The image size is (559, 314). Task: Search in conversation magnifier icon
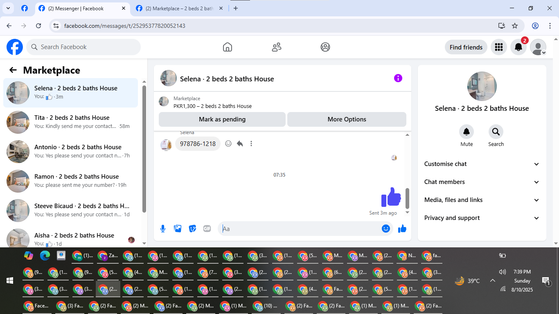pyautogui.click(x=496, y=132)
